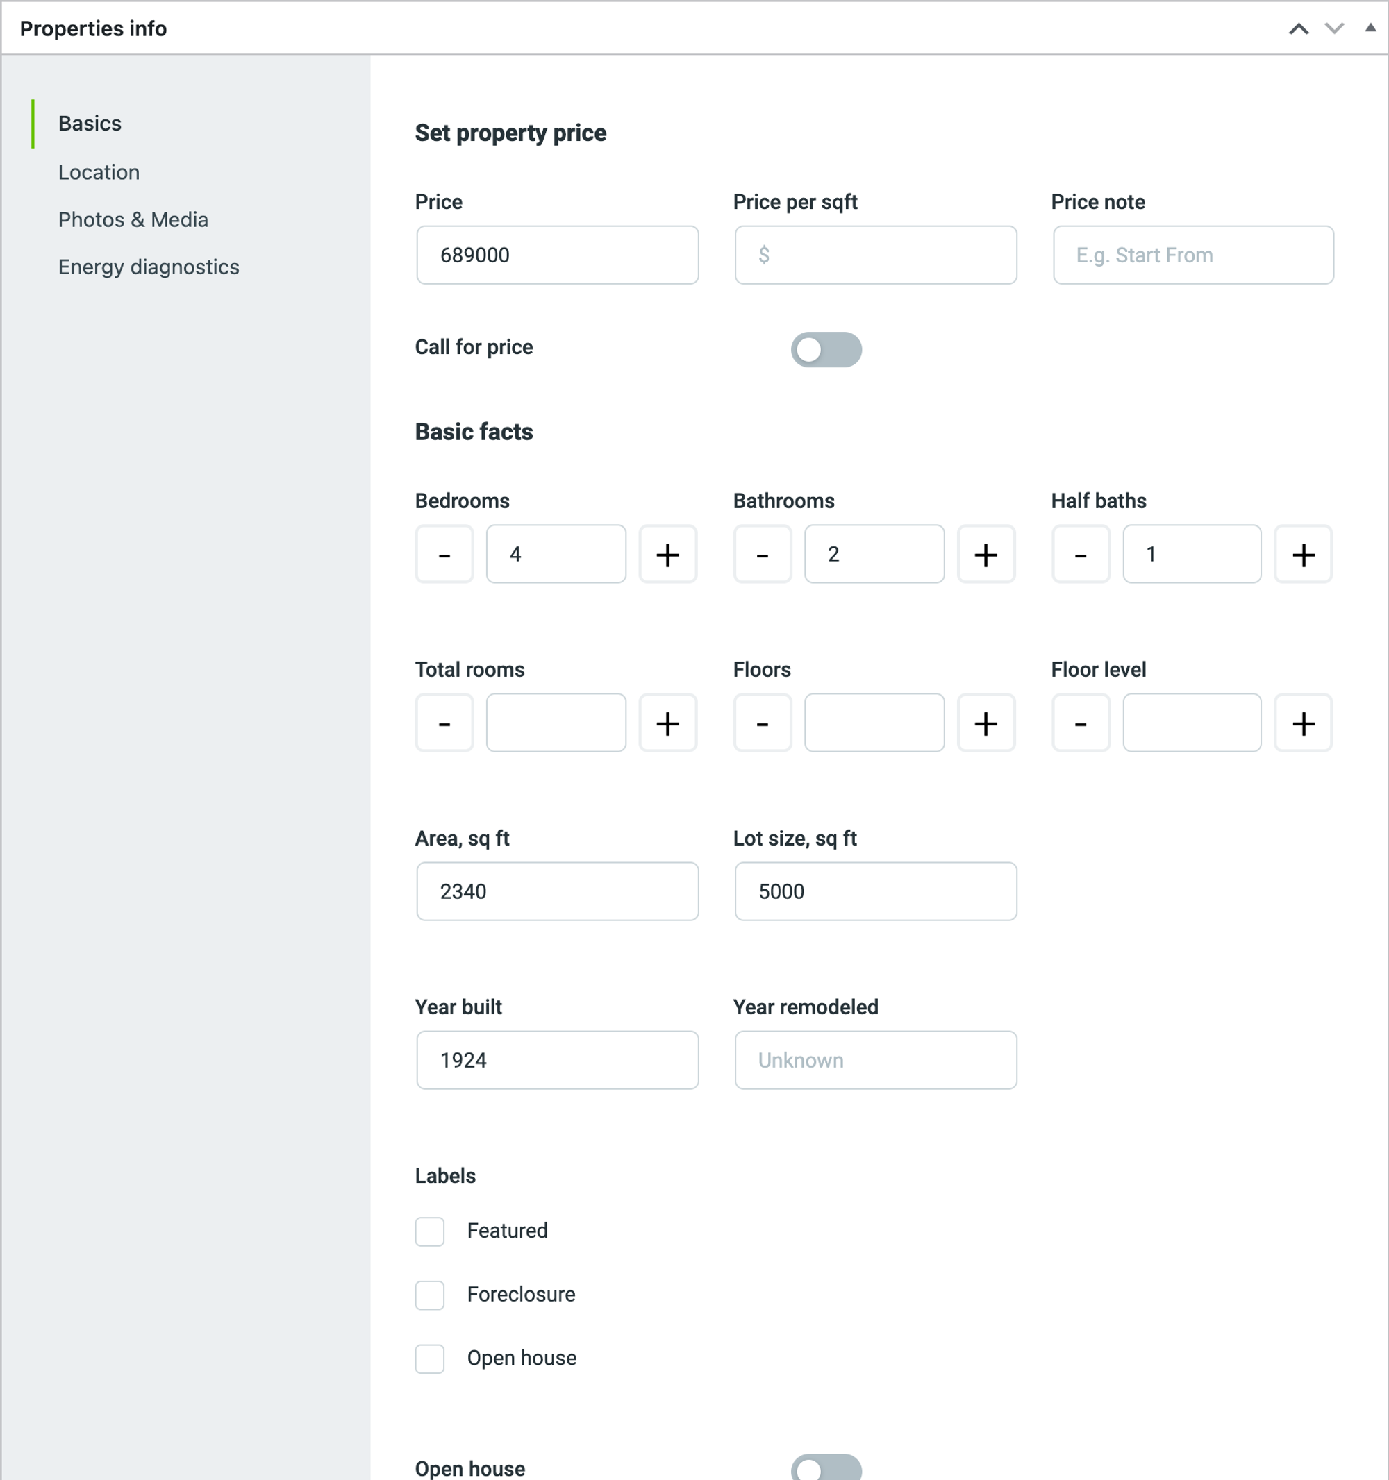Check the Open house label checkbox
This screenshot has height=1480, width=1389.
(x=430, y=1359)
